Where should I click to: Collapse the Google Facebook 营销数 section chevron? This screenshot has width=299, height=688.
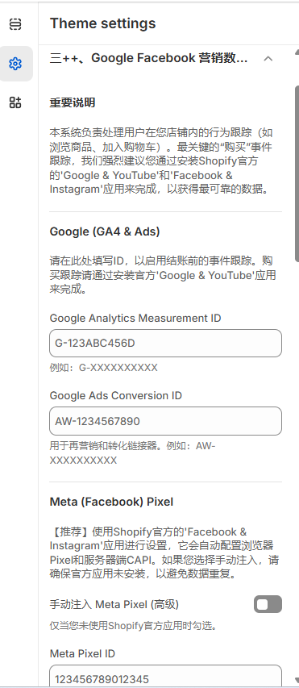point(268,58)
